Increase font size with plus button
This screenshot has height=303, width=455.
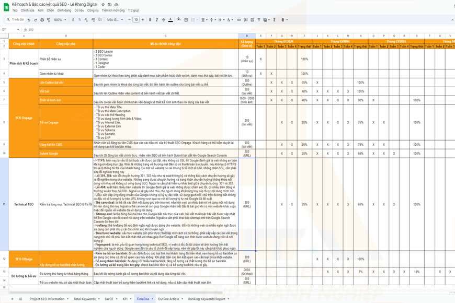(x=143, y=20)
